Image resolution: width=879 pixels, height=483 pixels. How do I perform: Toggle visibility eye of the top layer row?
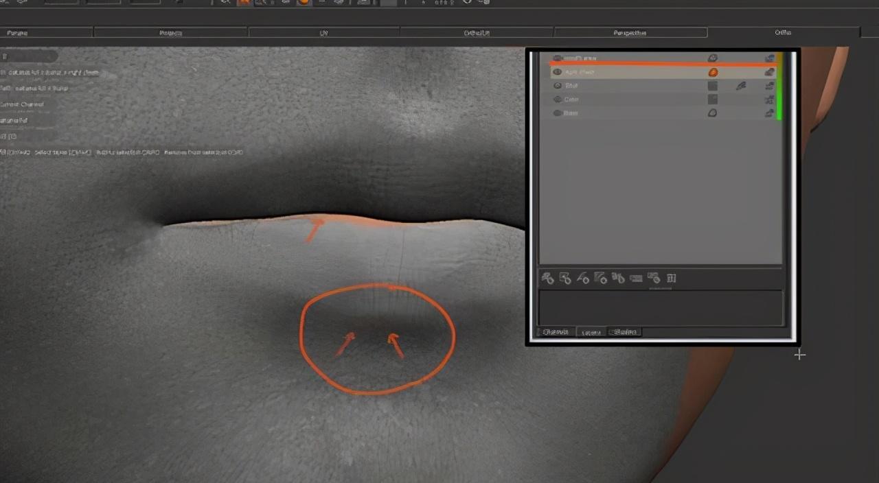(558, 58)
